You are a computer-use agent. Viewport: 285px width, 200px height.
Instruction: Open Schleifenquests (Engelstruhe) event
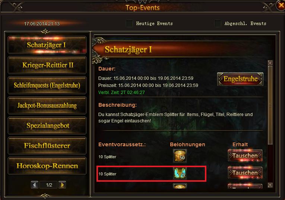tap(47, 85)
